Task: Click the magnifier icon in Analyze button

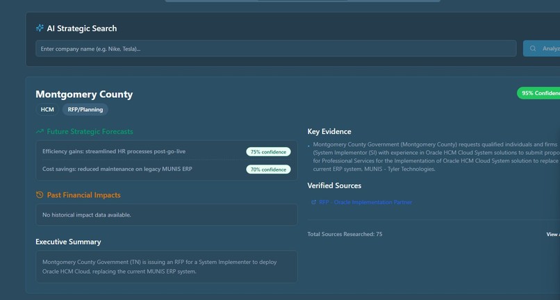Action: (x=532, y=49)
